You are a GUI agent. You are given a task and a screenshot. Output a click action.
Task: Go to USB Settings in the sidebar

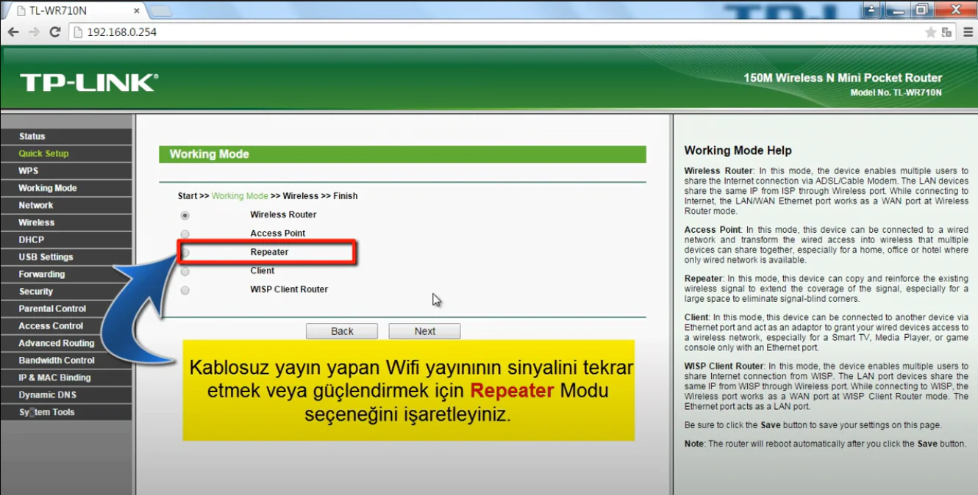46,257
